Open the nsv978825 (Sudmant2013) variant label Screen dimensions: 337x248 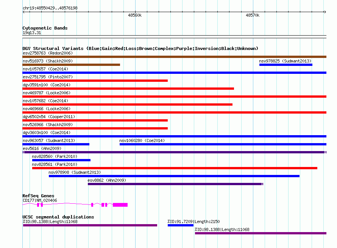coord(285,61)
